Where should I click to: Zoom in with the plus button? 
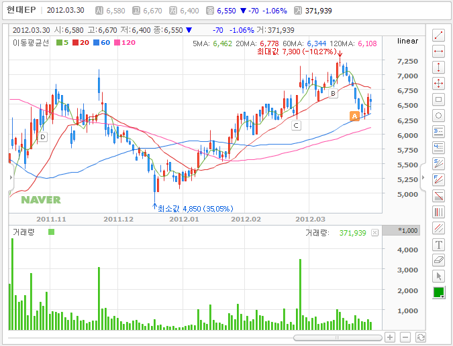tap(390, 337)
